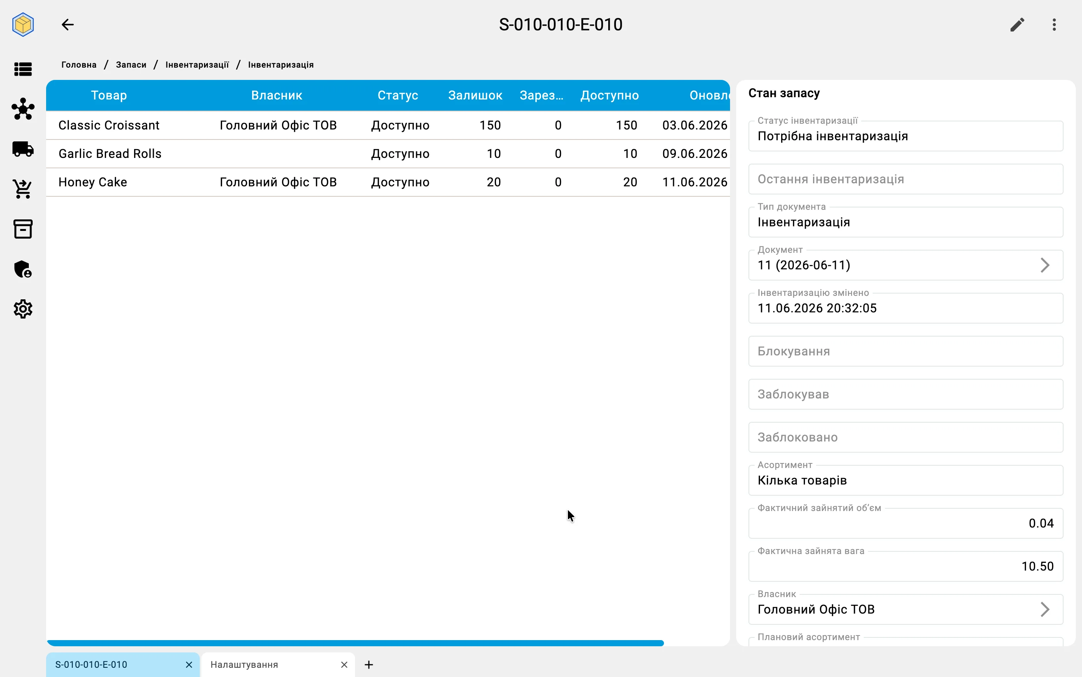
Task: Go to Запаси breadcrumb
Action: pyautogui.click(x=131, y=65)
